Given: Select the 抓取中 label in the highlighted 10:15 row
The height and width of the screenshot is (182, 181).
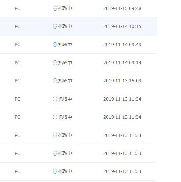Looking at the screenshot, I should tap(65, 26).
